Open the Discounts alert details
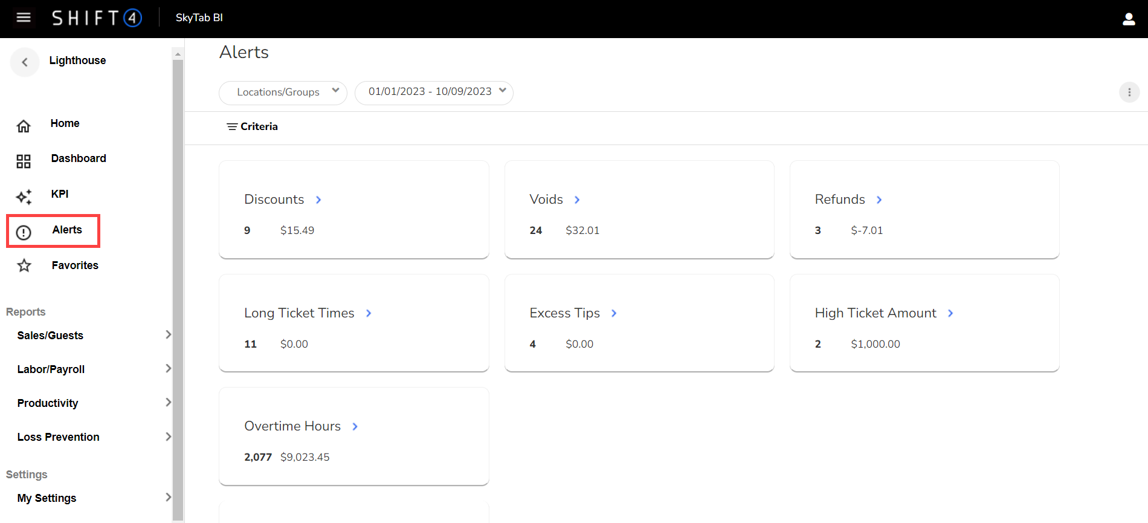Viewport: 1148px width, 523px height. [x=318, y=200]
